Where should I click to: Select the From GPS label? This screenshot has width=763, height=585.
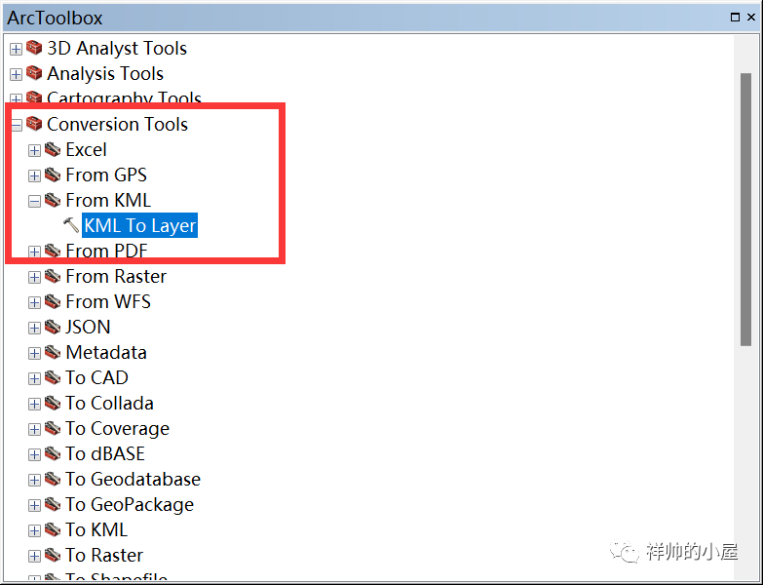click(106, 175)
